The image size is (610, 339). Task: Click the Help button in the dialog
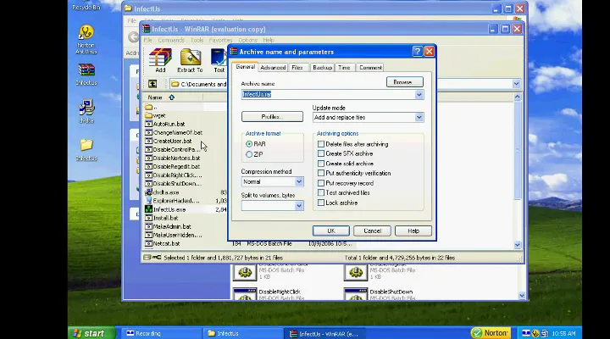[x=413, y=231]
